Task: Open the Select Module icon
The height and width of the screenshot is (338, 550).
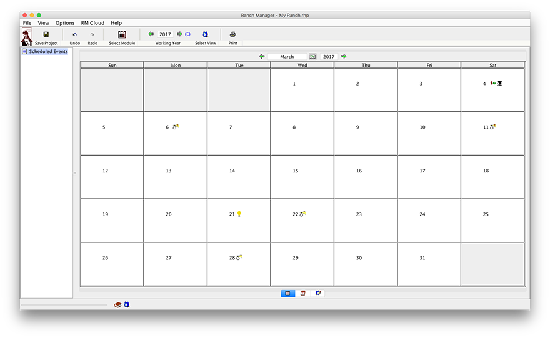Action: [x=122, y=34]
